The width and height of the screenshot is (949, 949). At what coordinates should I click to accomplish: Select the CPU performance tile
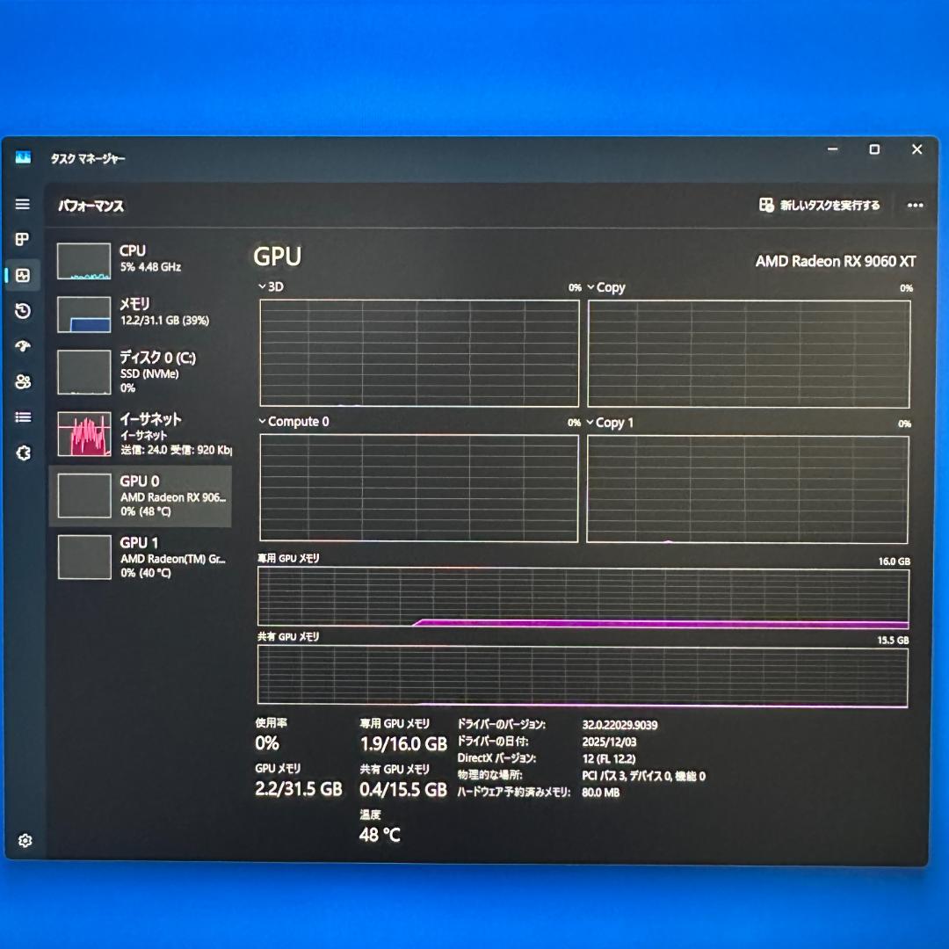(141, 259)
